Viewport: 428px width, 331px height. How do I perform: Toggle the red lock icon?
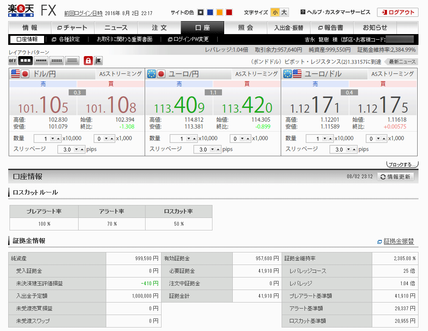[x=88, y=60]
